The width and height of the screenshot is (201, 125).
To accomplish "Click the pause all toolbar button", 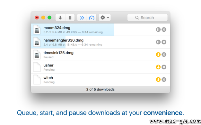I will (x=70, y=18).
